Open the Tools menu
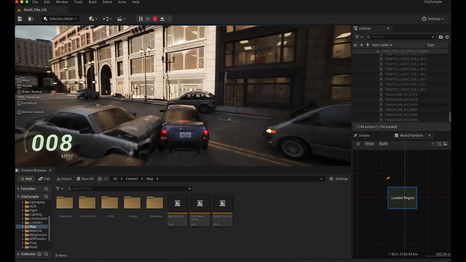This screenshot has width=466, height=262. pos(78,2)
